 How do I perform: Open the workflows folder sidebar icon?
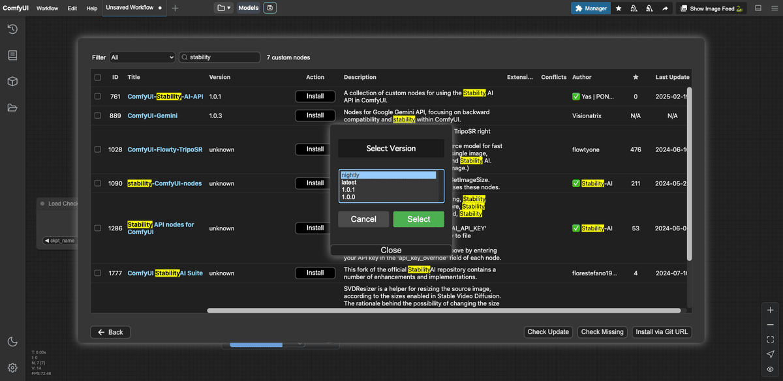[12, 108]
